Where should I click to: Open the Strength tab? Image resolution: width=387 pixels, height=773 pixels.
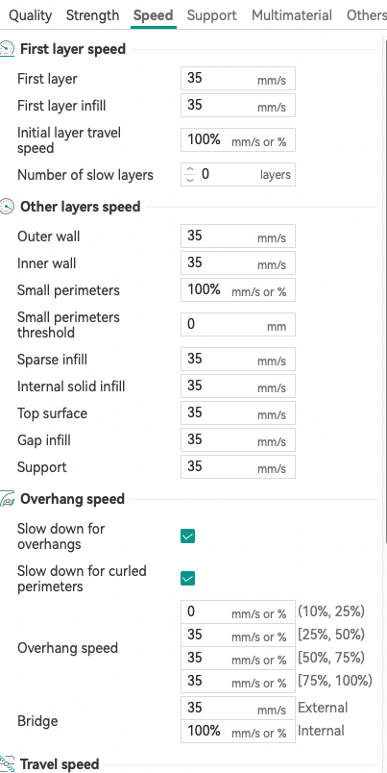(x=92, y=15)
